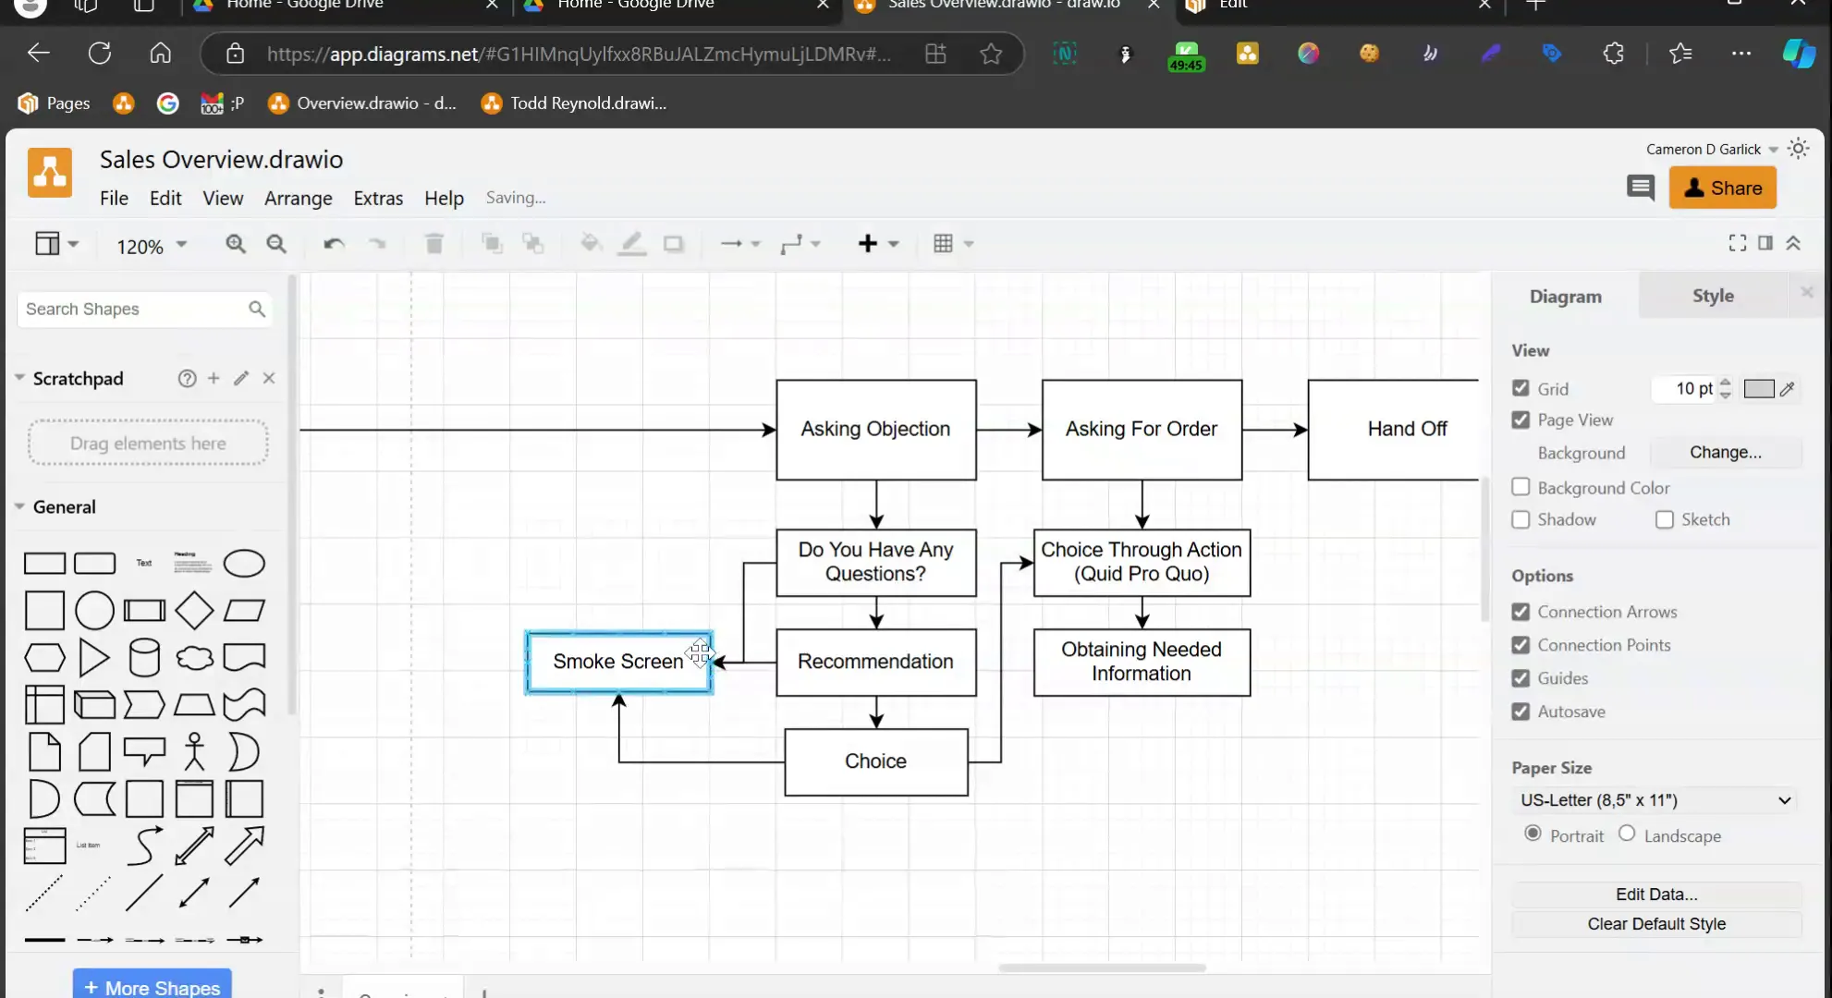Enable the Sketch checkbox
The width and height of the screenshot is (1832, 998).
1665,519
